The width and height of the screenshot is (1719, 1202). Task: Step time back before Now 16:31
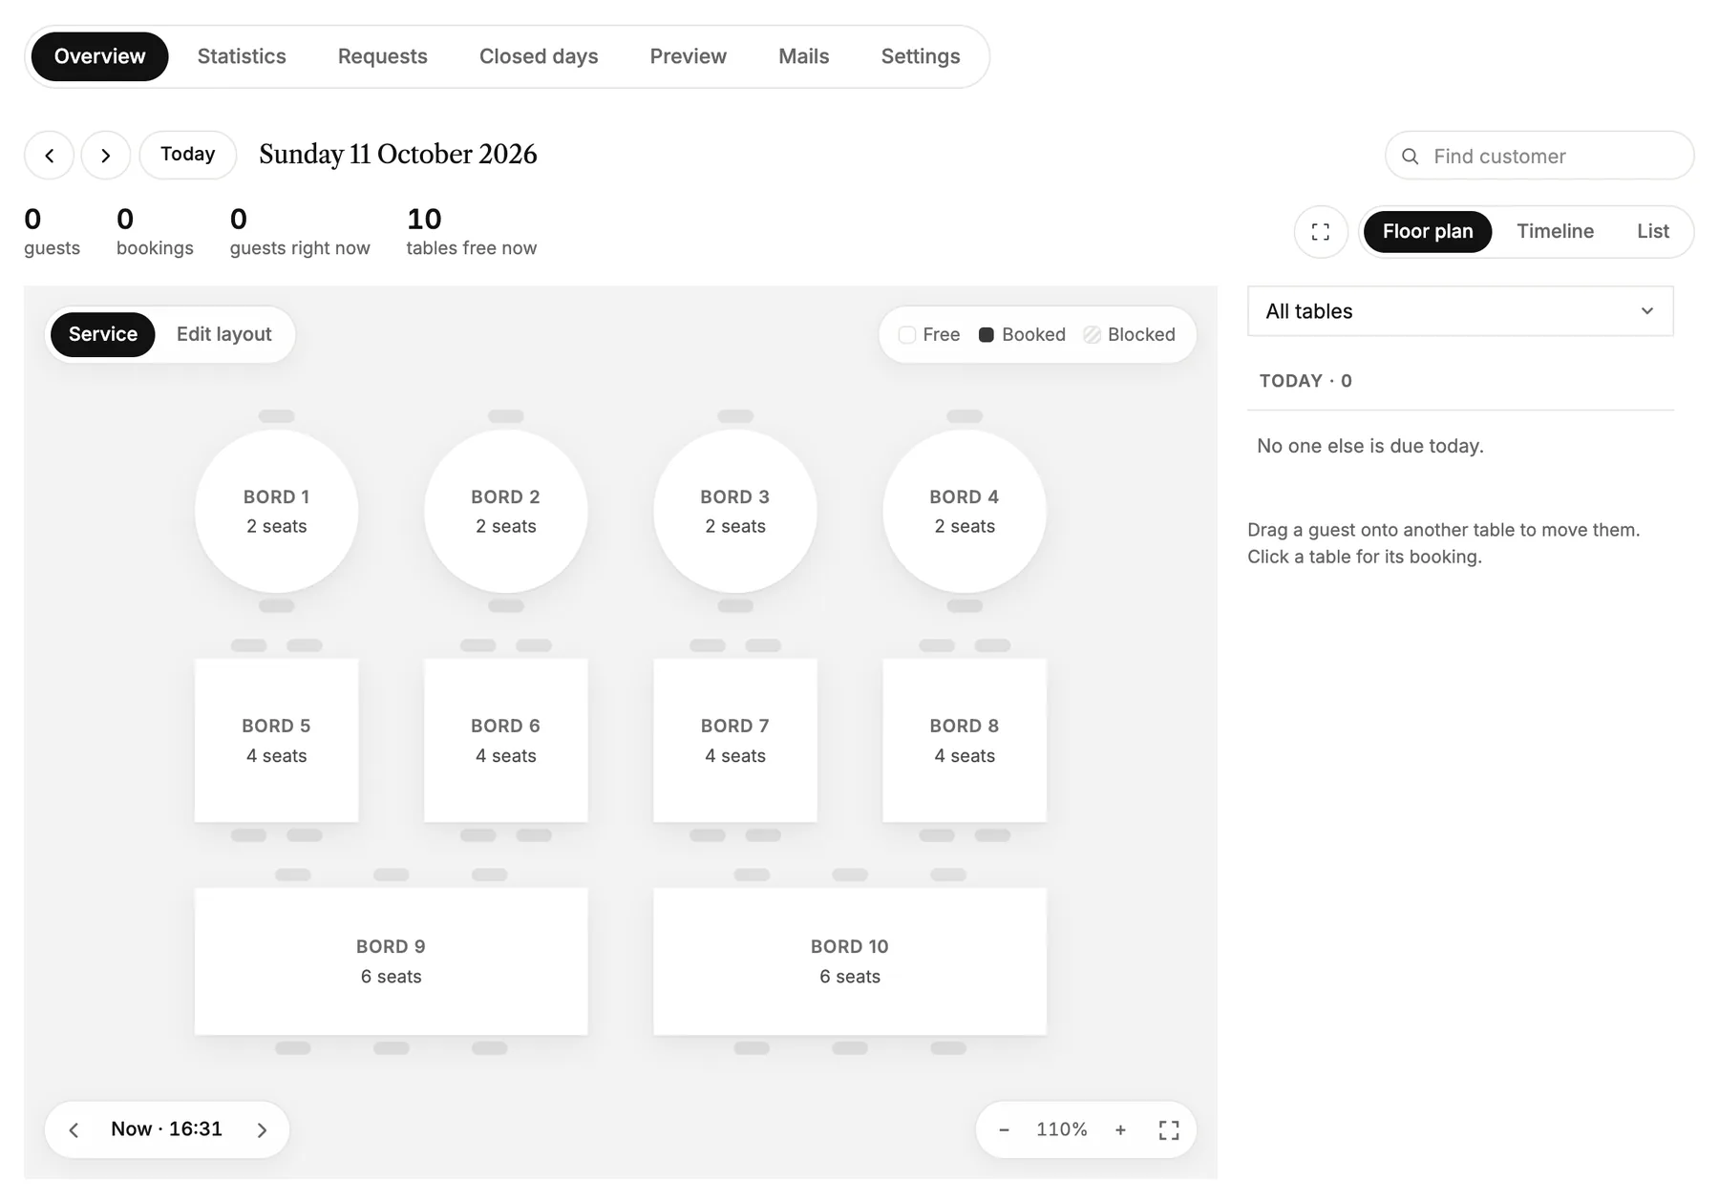pos(74,1130)
